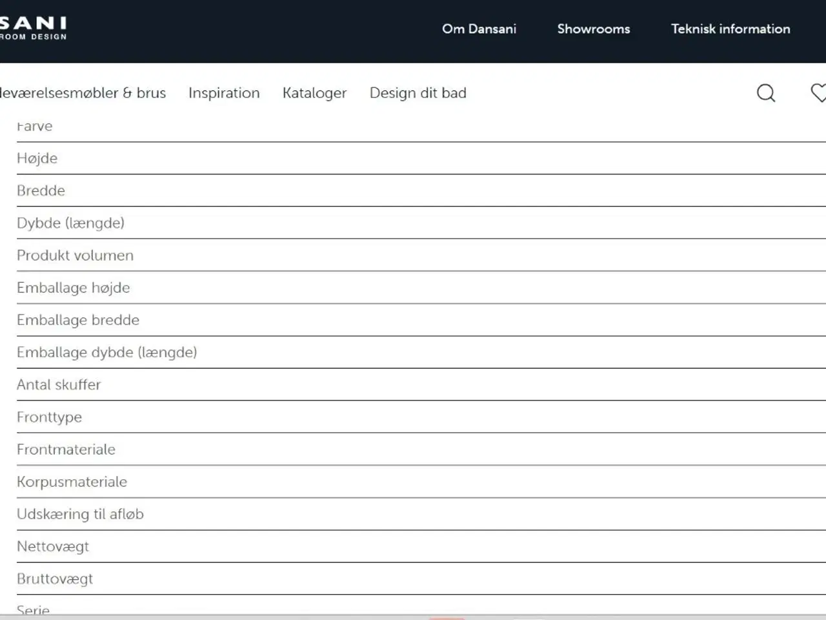Image resolution: width=826 pixels, height=620 pixels.
Task: Open the Om Dansani menu
Action: [x=479, y=29]
